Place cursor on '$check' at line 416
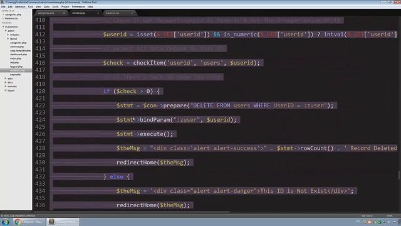401x226 pixels. 113,63
